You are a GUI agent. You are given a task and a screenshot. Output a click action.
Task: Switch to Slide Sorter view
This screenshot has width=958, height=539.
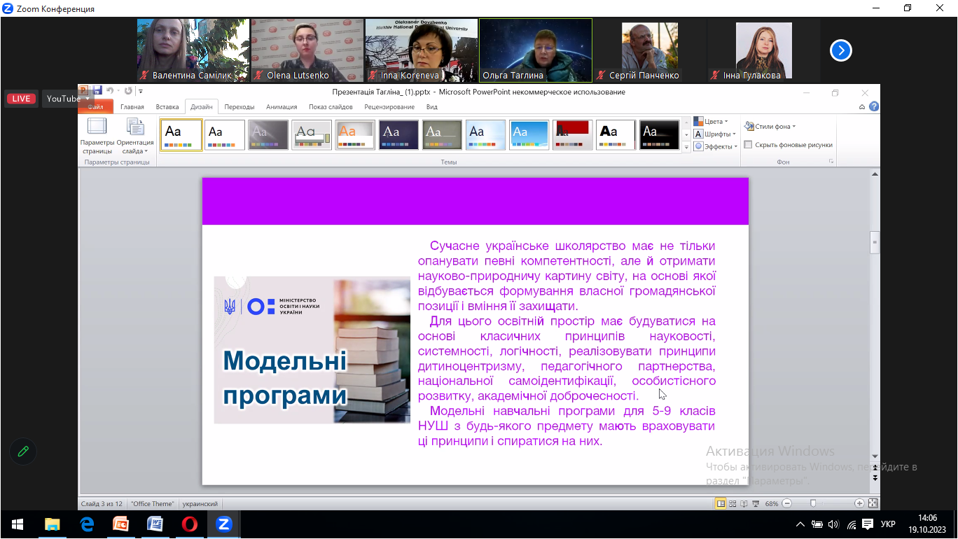[x=733, y=503]
